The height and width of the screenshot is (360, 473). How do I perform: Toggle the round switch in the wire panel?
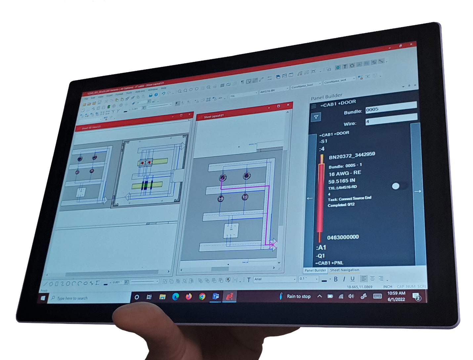coord(396,186)
